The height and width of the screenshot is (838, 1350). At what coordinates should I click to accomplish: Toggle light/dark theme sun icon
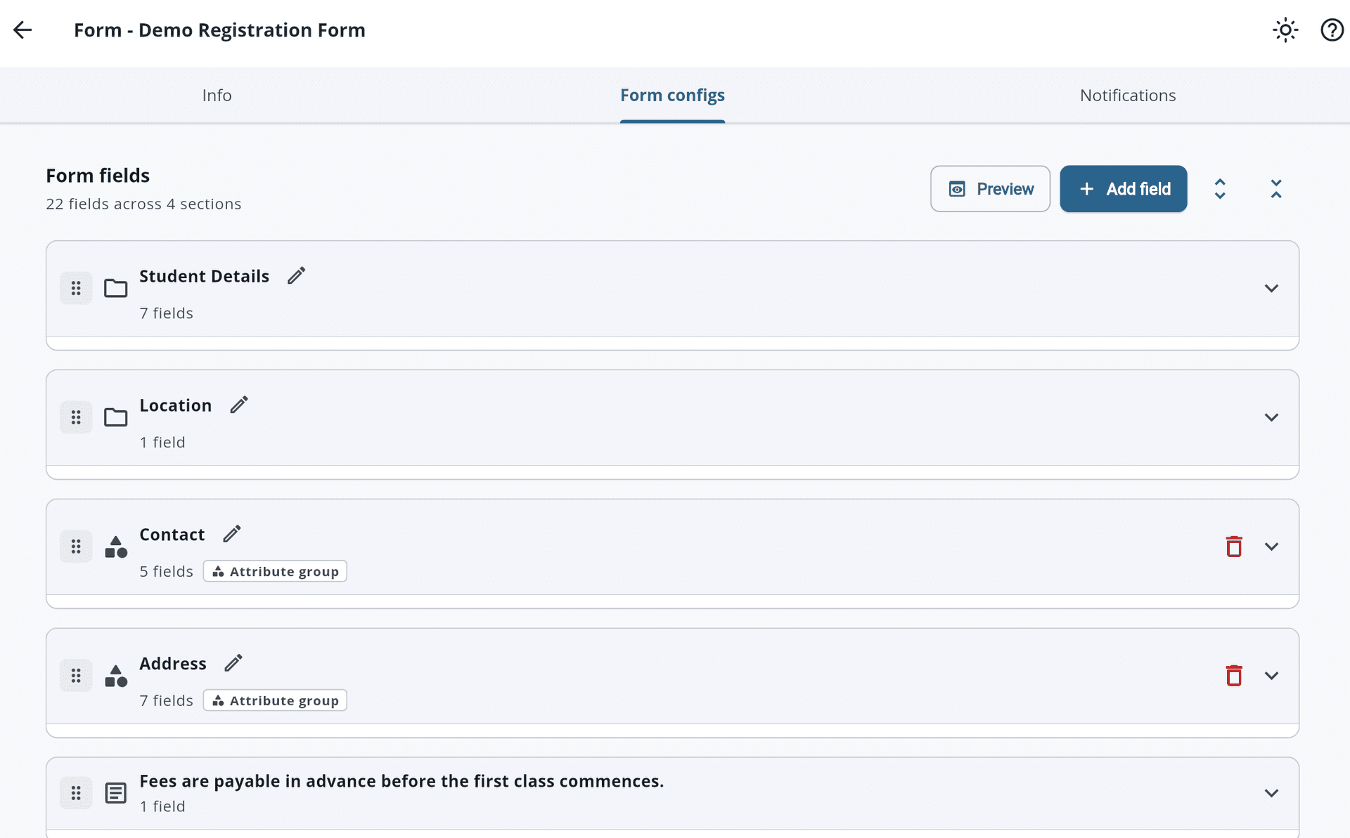point(1285,30)
